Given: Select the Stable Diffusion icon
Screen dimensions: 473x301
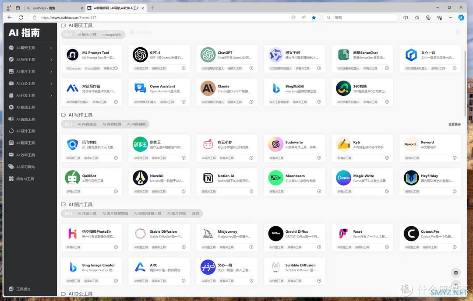Looking at the screenshot, I should pos(140,234).
